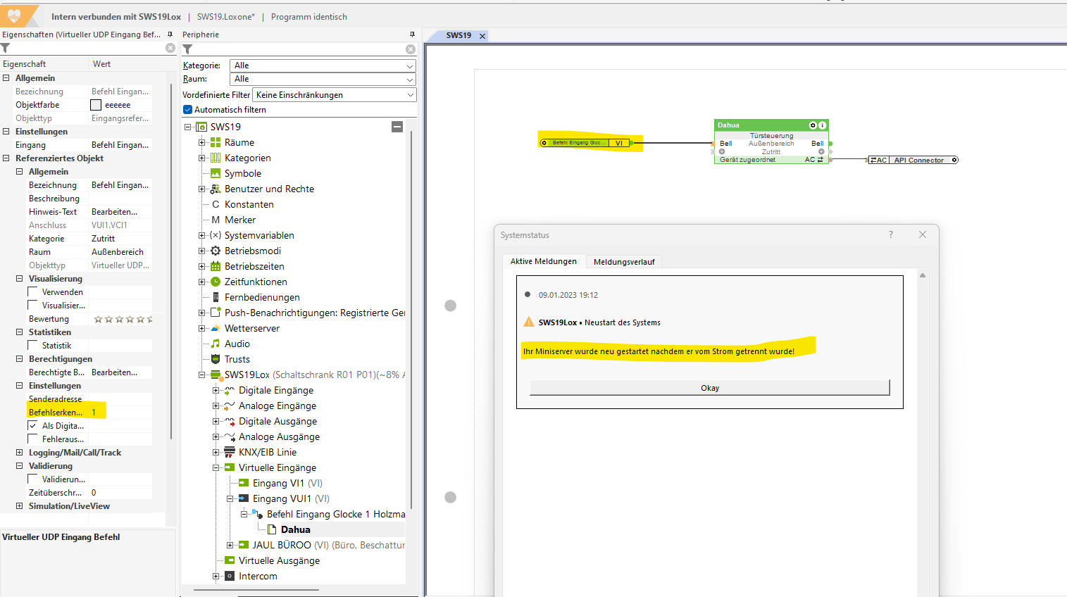Screen dimensions: 1067x597
Task: Collapse the Eingang VUI1 tree node
Action: click(x=230, y=498)
